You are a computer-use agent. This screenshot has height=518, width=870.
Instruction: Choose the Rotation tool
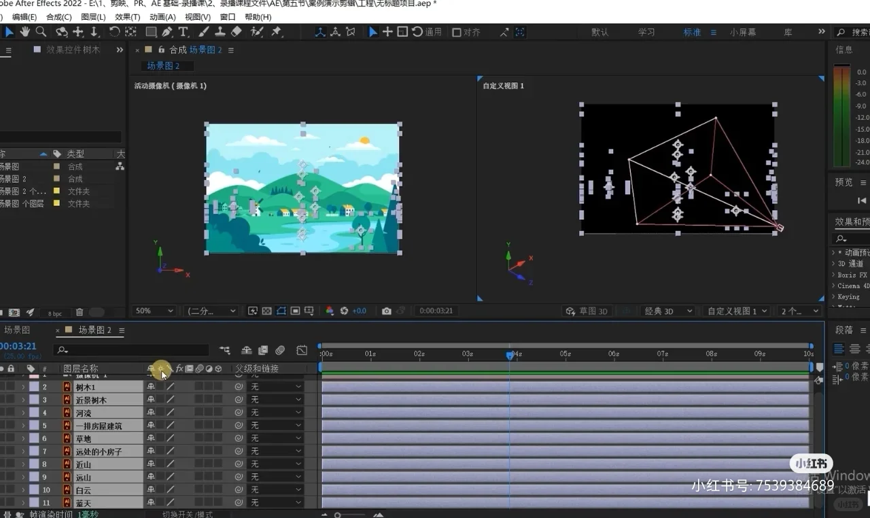114,32
